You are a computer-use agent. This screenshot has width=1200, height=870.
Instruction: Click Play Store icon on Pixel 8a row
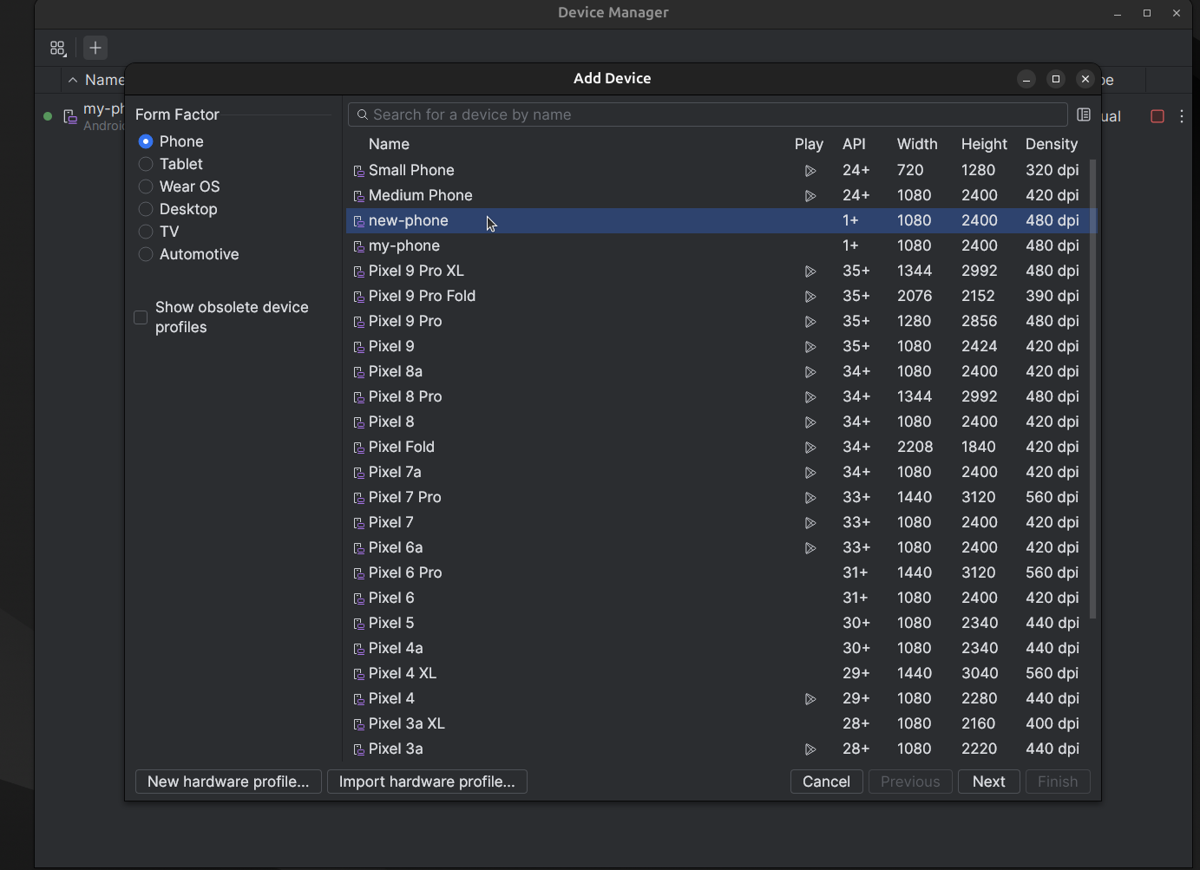tap(810, 372)
